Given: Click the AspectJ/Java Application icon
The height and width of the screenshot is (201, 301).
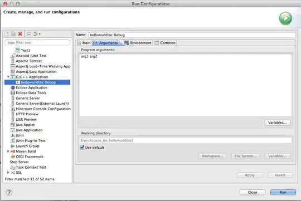Looking at the screenshot, I should point(13,71).
